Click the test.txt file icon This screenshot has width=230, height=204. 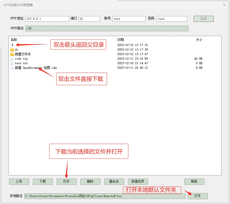(x=12, y=63)
